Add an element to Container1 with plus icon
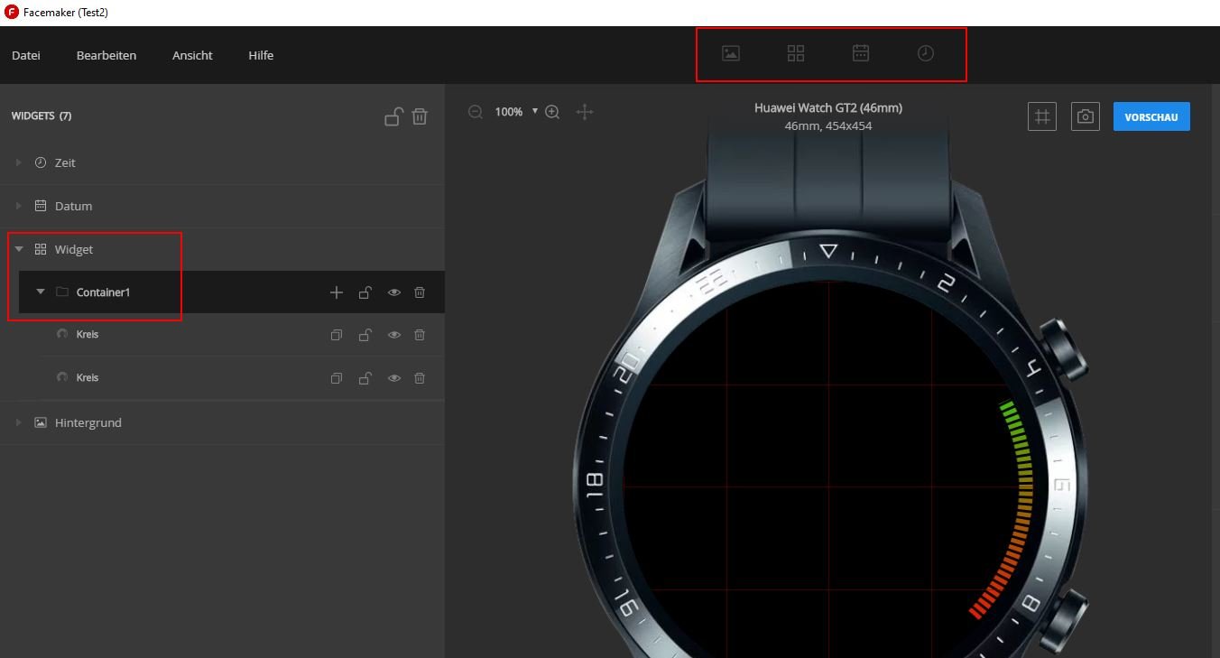 [337, 292]
